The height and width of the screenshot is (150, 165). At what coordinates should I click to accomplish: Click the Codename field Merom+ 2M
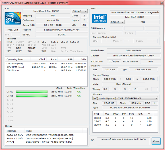tap(53, 20)
